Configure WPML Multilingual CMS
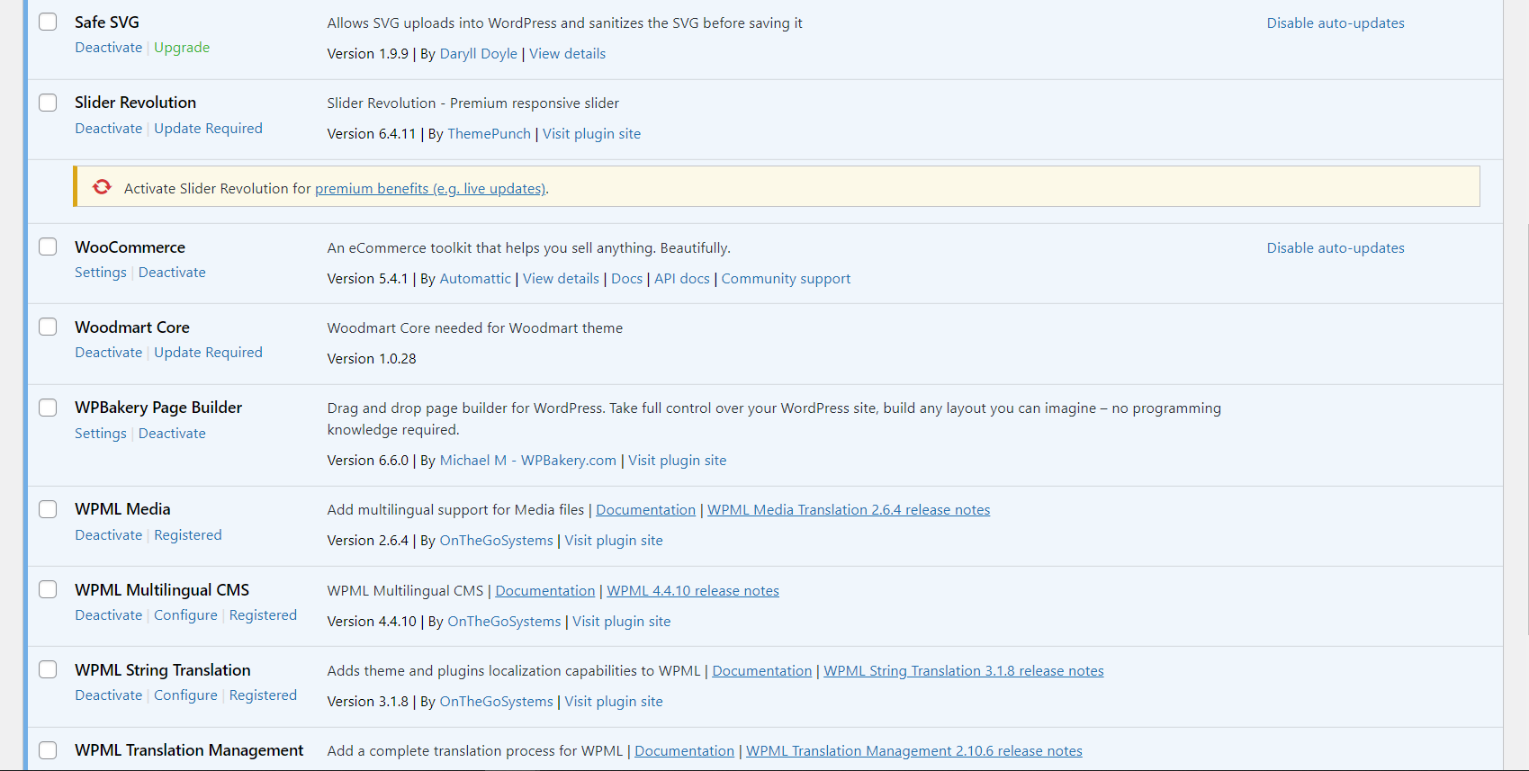 185,615
